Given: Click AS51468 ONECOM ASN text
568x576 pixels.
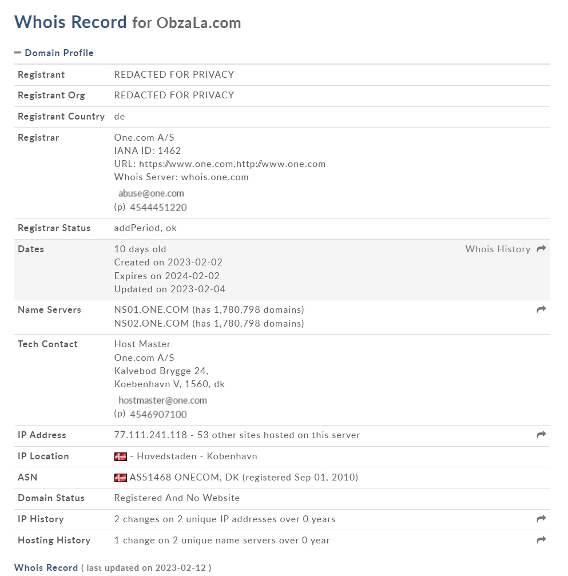Looking at the screenshot, I should coord(175,477).
